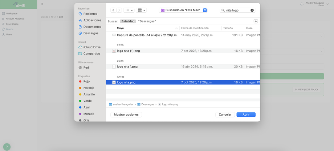Click Descargas folder in the path bar

[x=146, y=104]
